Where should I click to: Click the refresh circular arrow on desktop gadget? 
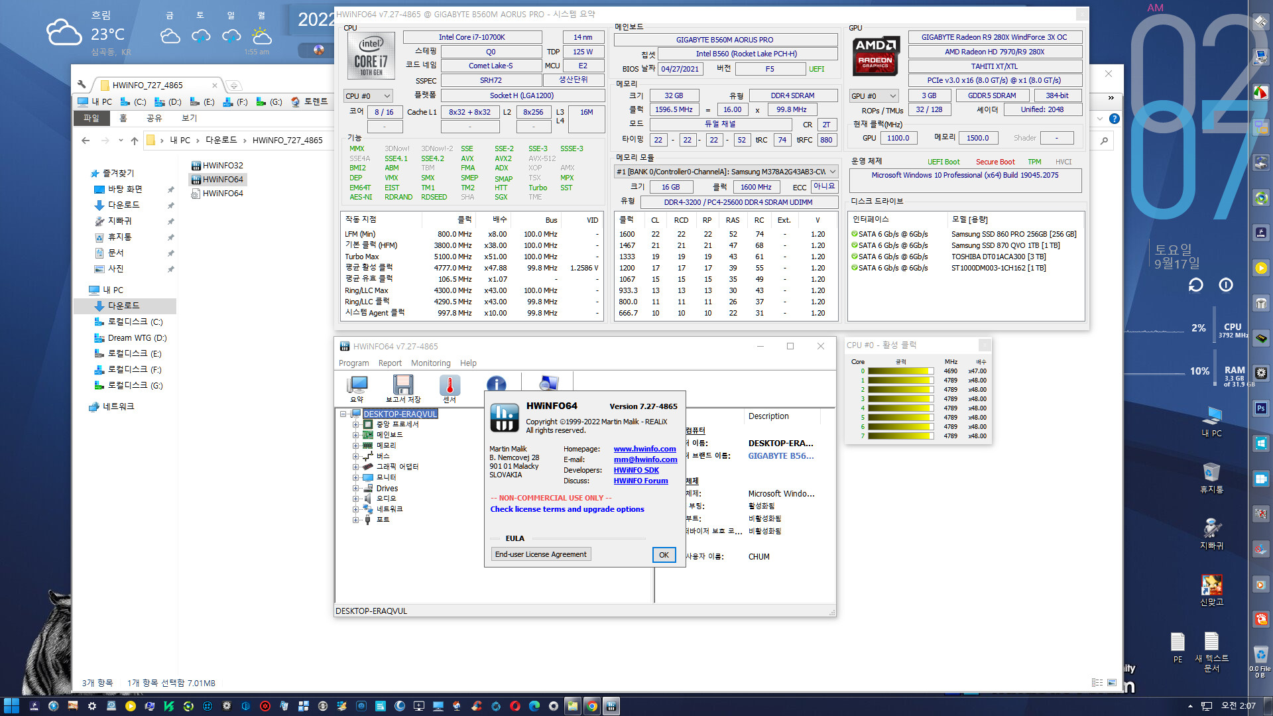(1195, 285)
